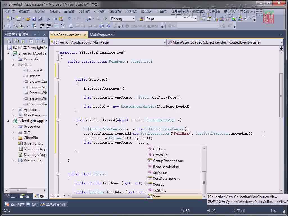288x216 pixels.
Task: Close the MainPage.xaml.cs tab
Action: pyautogui.click(x=85, y=35)
